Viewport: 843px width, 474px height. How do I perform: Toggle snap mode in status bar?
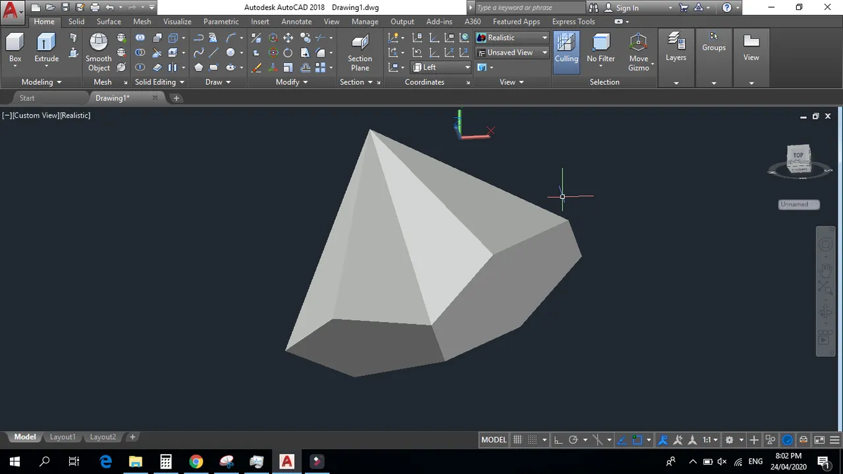point(533,440)
